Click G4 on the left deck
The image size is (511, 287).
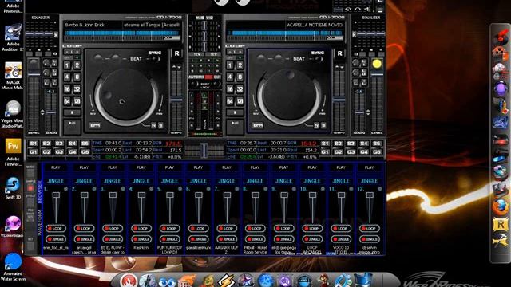click(72, 152)
